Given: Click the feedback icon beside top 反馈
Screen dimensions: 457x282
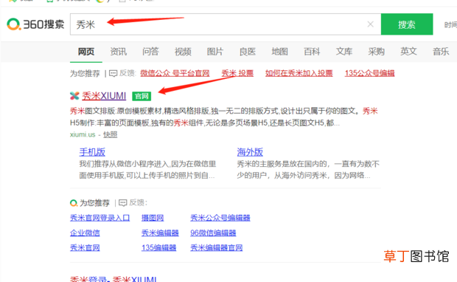Looking at the screenshot, I should [x=113, y=73].
